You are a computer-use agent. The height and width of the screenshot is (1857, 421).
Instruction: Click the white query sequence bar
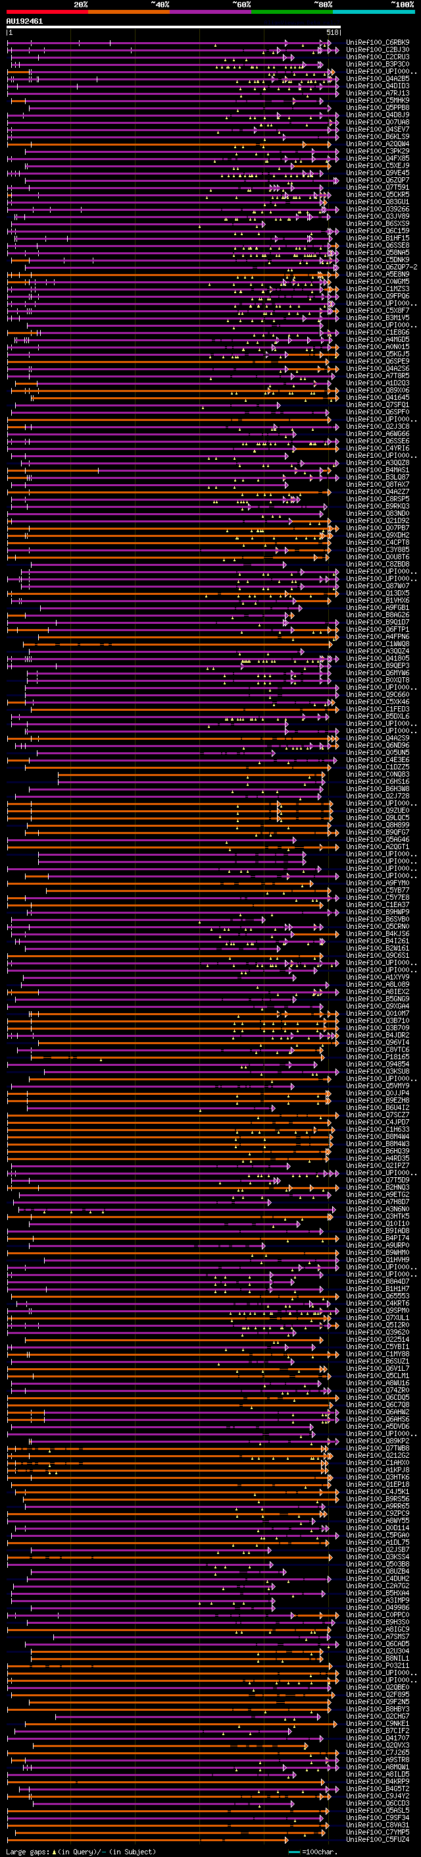(174, 26)
